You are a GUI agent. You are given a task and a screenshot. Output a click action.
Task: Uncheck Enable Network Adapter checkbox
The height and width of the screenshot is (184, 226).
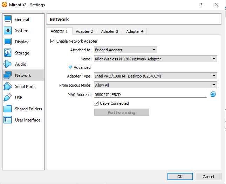pyautogui.click(x=53, y=41)
